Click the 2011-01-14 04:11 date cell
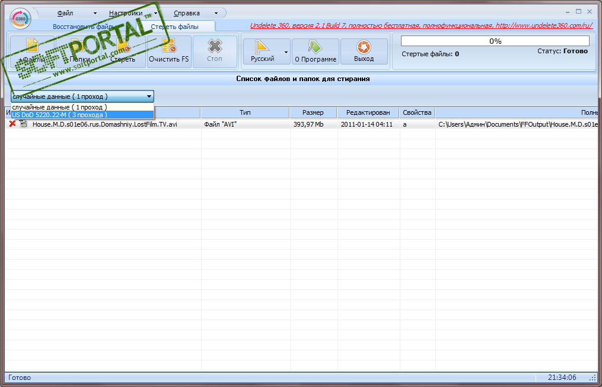Viewport: 602px width, 387px height. coord(367,124)
